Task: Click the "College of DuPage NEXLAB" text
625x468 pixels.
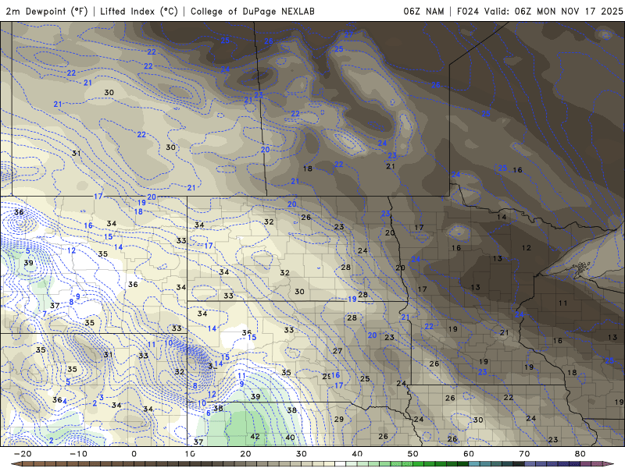Action: [x=252, y=11]
